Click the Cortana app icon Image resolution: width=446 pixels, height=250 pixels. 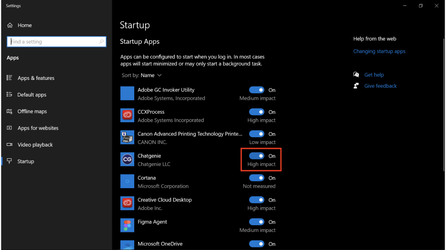coord(127,181)
